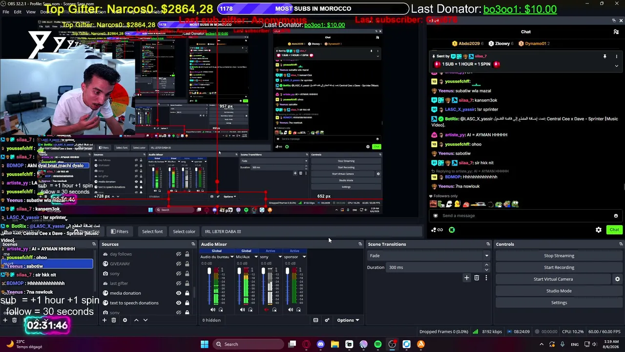Toggle monitoring headphones for the sponsor channel
Screen dimensions: 625x352
(x=299, y=309)
